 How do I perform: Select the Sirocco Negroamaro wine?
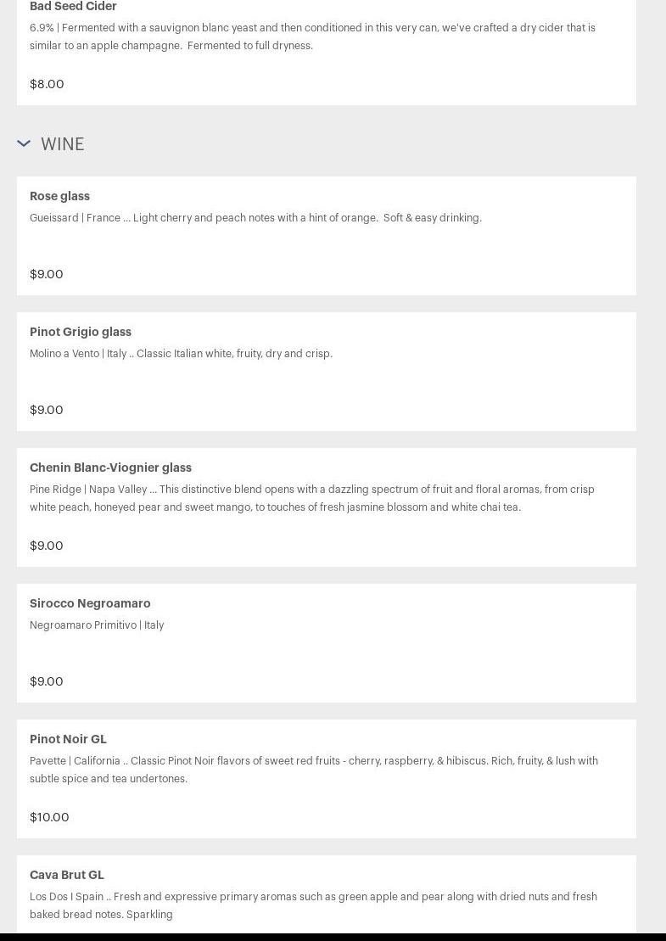coord(90,603)
